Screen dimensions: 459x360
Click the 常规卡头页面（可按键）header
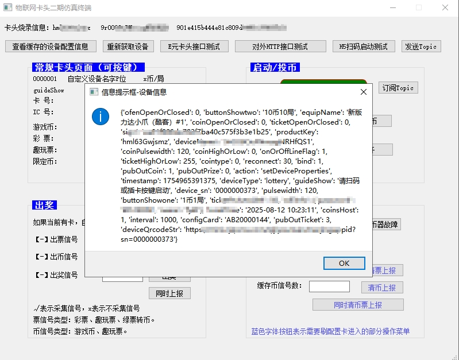88,67
